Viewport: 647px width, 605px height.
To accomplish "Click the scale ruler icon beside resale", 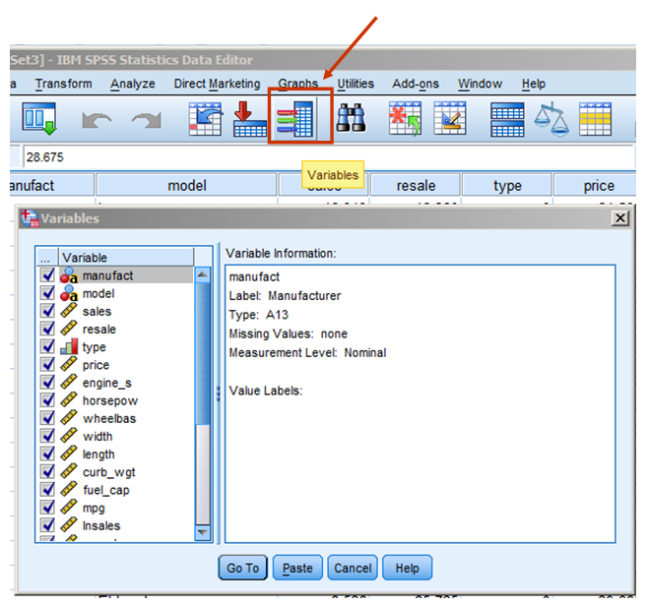I will 69,329.
